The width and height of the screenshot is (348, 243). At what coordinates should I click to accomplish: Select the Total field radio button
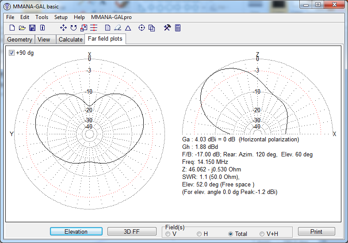pos(230,234)
